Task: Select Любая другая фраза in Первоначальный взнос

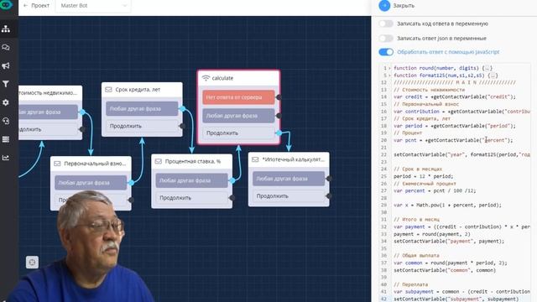Action: click(x=91, y=183)
